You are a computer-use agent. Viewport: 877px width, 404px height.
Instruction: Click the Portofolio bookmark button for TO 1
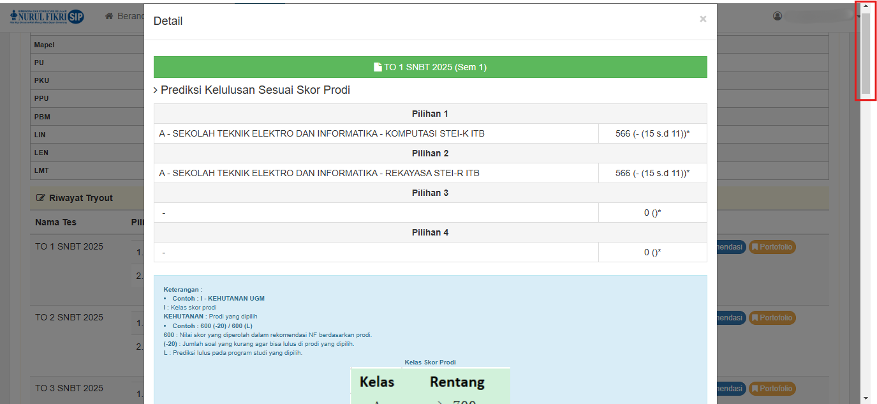tap(772, 247)
